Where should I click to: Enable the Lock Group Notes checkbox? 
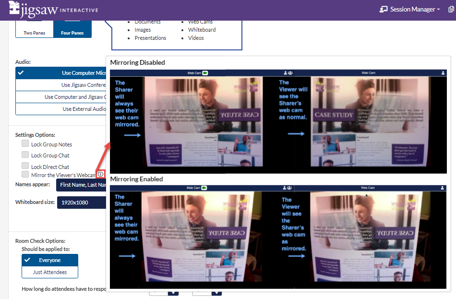(x=25, y=144)
